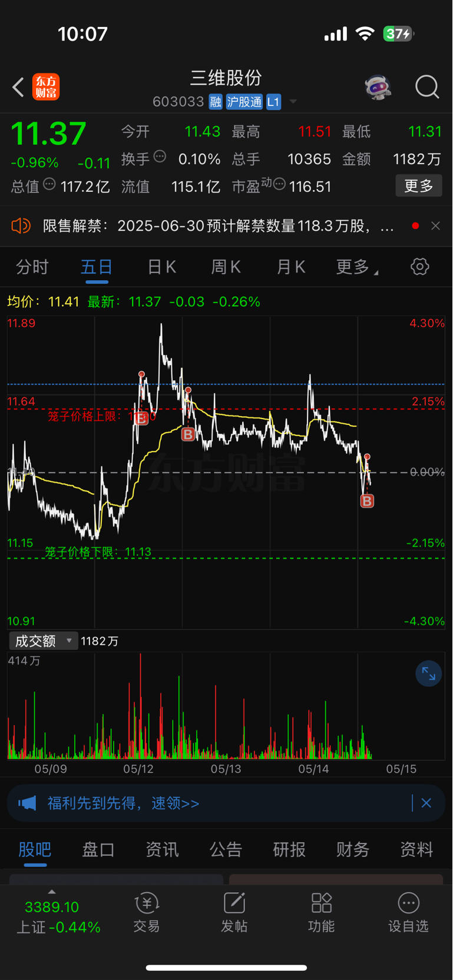The width and height of the screenshot is (453, 980).
Task: Close the 福利 promo banner
Action: tap(426, 803)
